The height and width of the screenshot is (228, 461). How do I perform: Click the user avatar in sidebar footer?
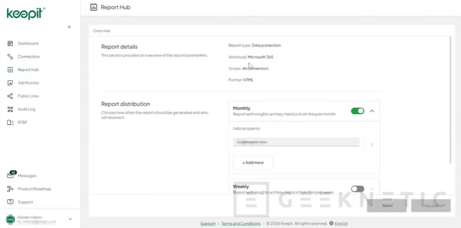click(x=11, y=219)
